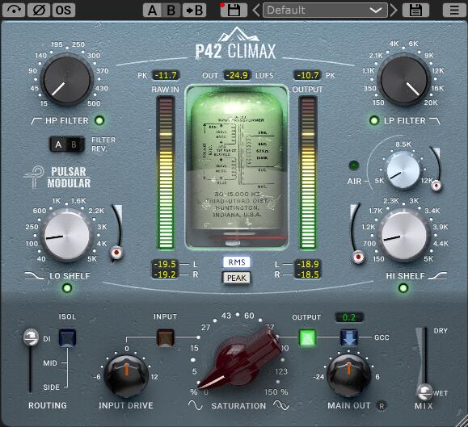
Task: Switch to the B state in A/B compare
Action: click(x=171, y=10)
